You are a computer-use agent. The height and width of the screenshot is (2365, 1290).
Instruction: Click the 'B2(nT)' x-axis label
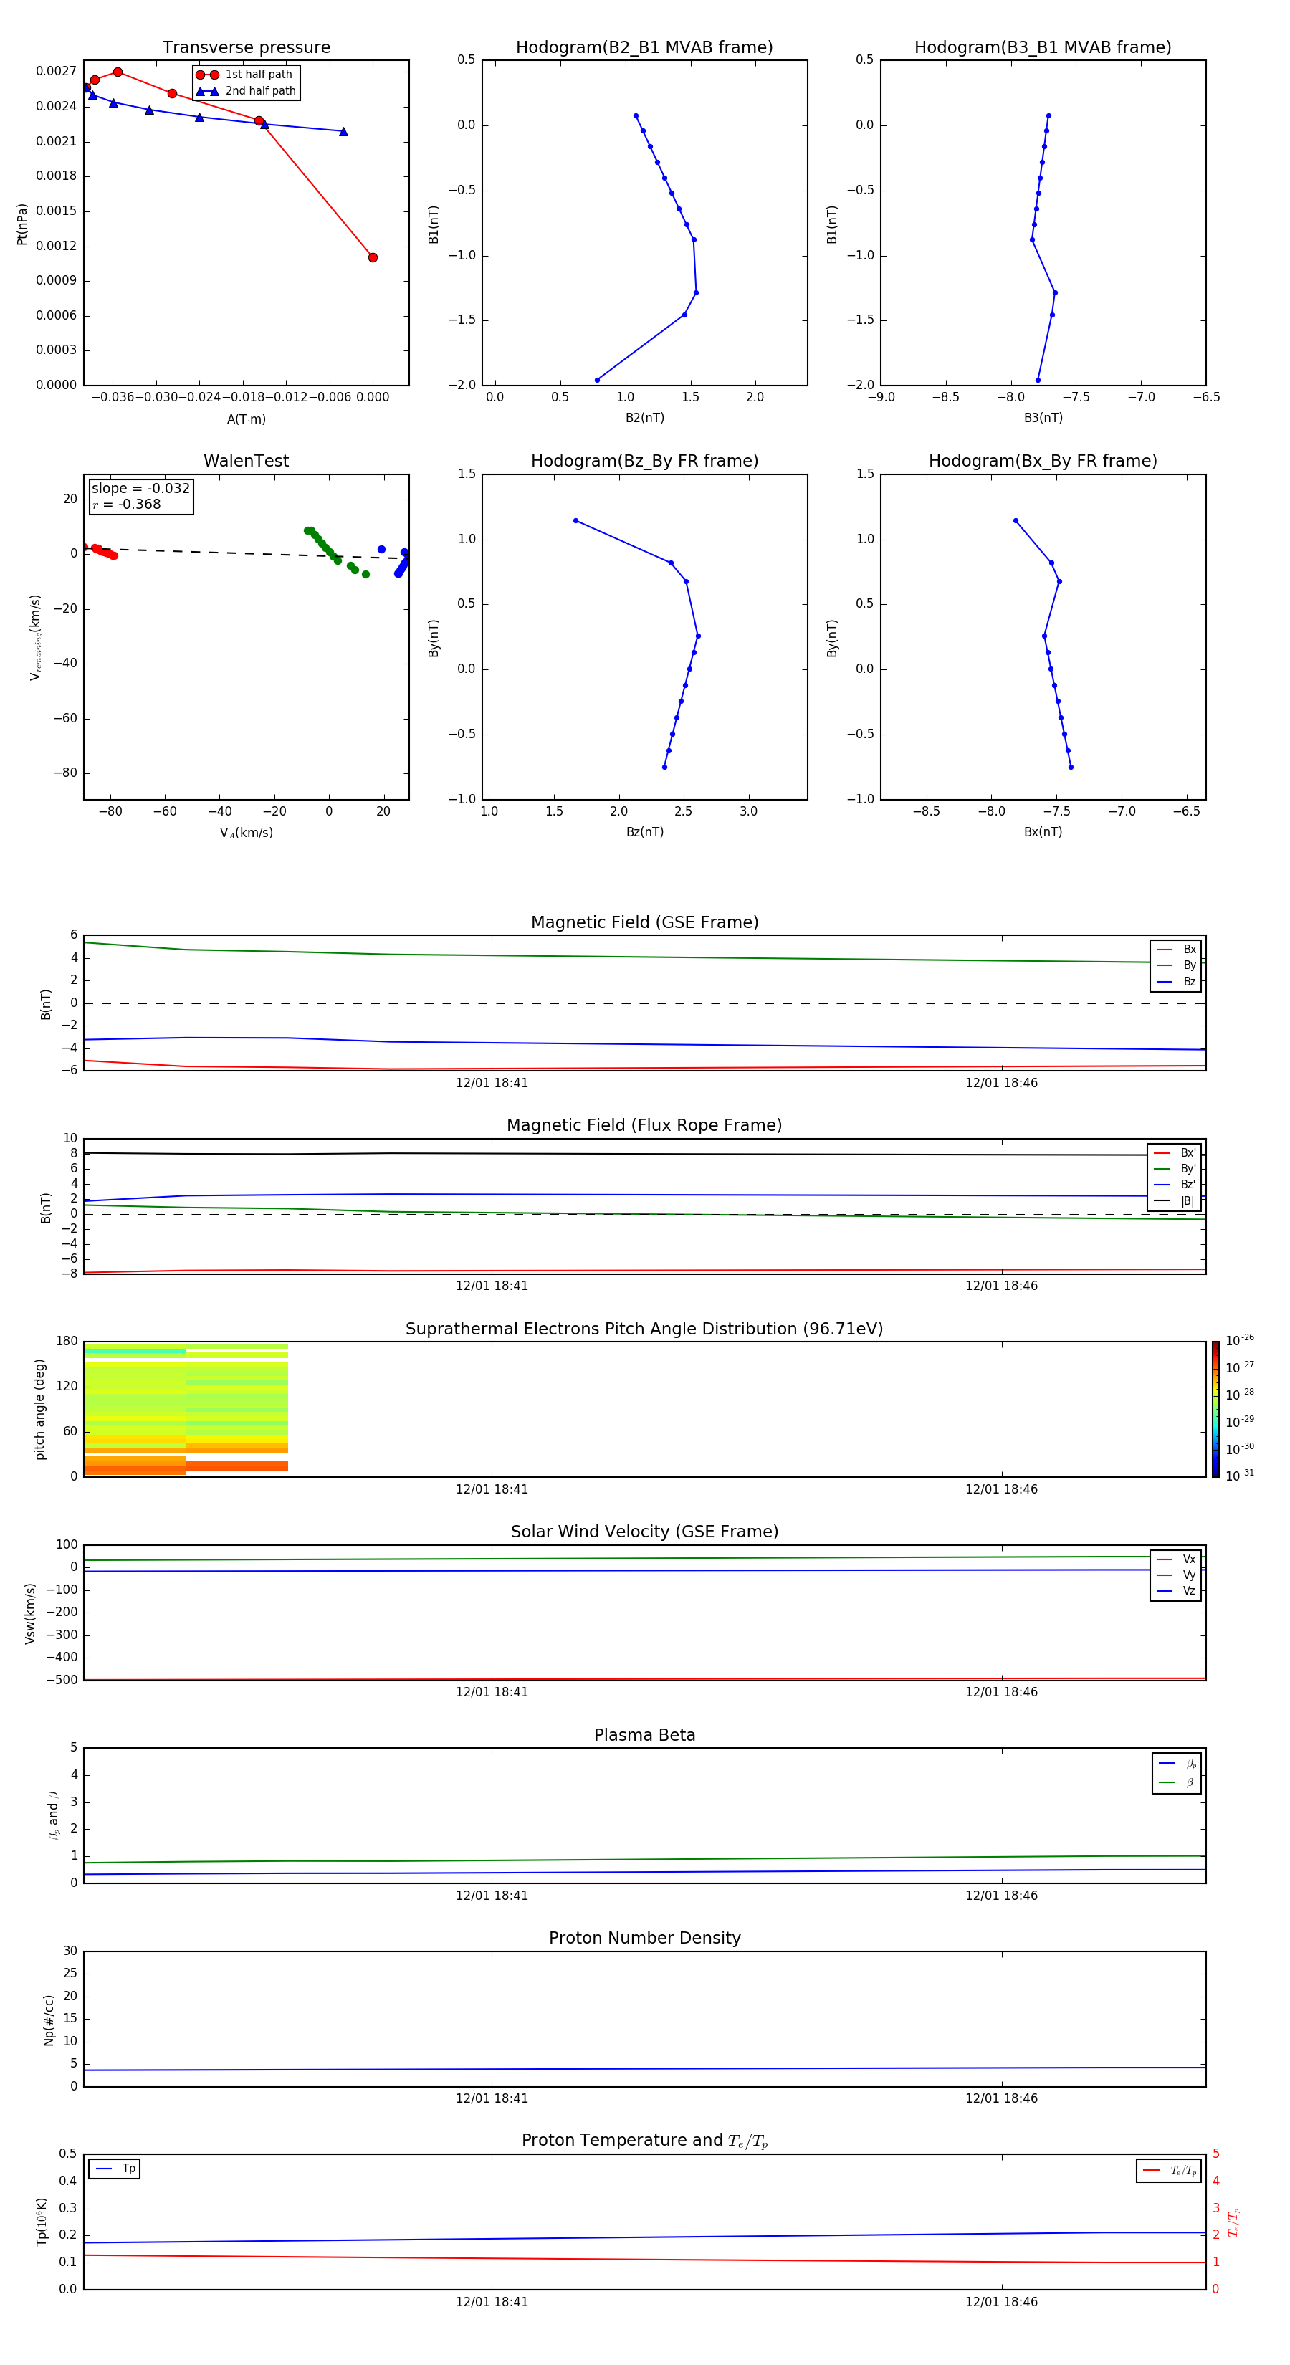(x=644, y=418)
